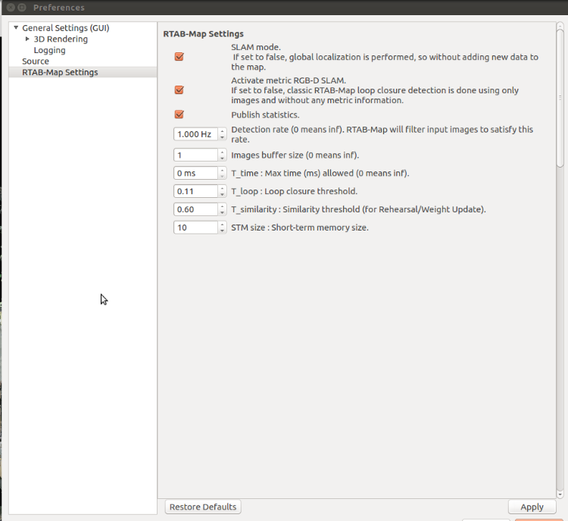This screenshot has width=568, height=521.
Task: Lower T_loop threshold with down arrow
Action: click(x=222, y=194)
